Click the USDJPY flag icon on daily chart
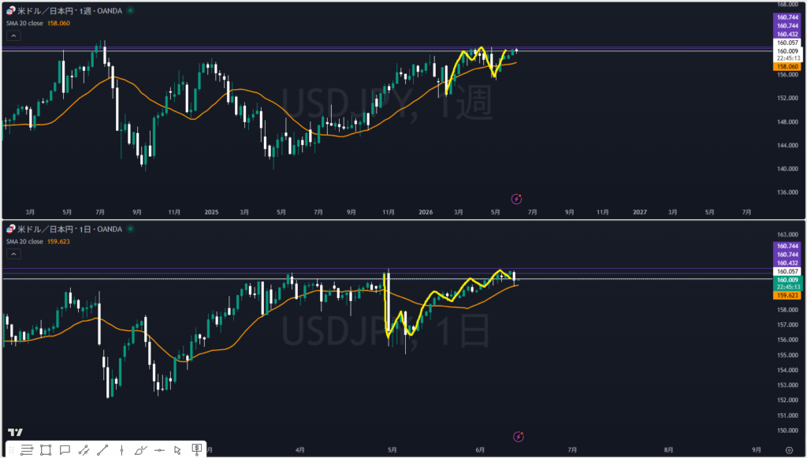The image size is (807, 458). [x=11, y=229]
